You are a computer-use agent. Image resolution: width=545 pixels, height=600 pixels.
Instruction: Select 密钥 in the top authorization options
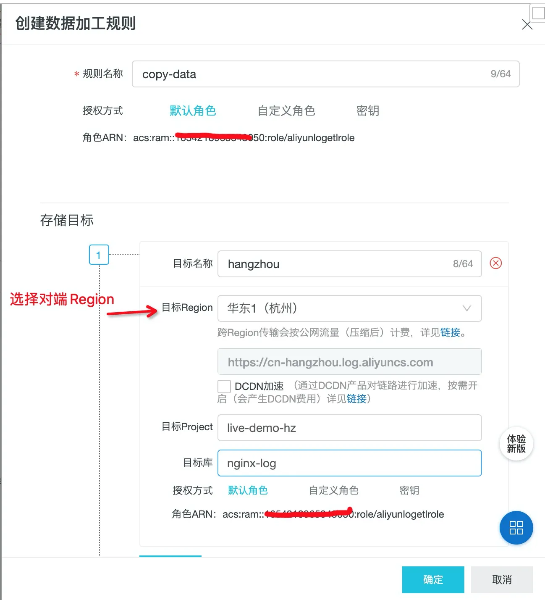pyautogui.click(x=368, y=111)
